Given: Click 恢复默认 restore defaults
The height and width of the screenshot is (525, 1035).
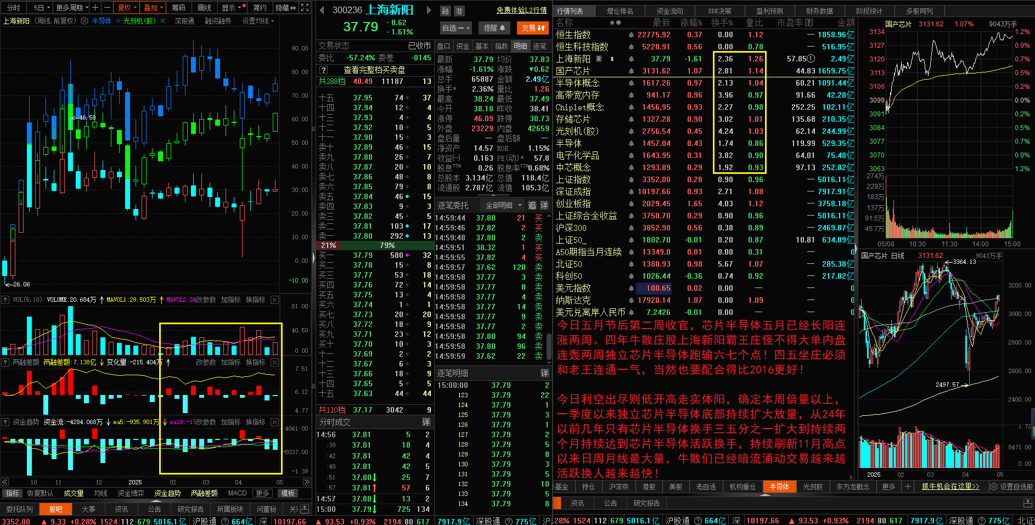Looking at the screenshot, I should pos(40,493).
